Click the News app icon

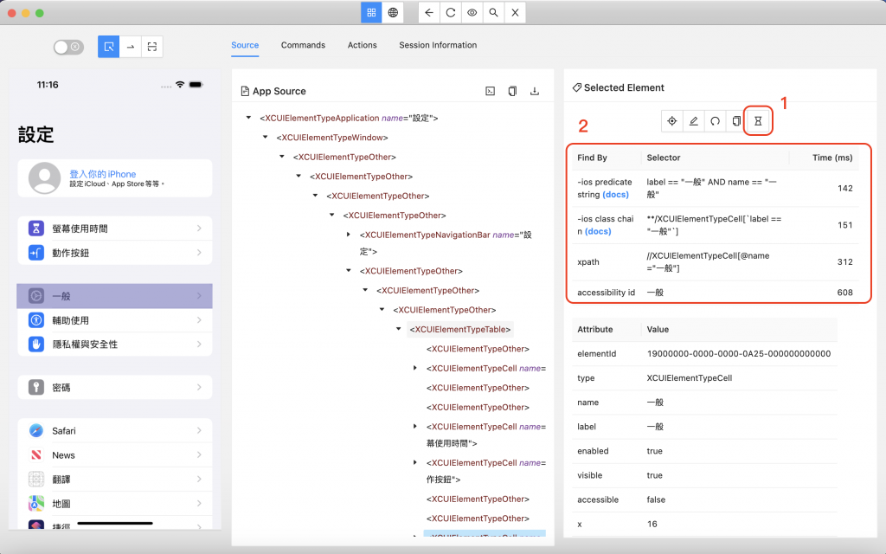tap(36, 455)
